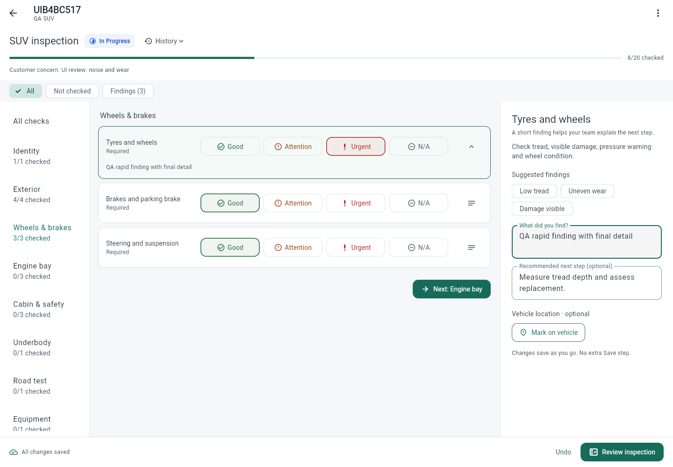
Task: Go back using the arrow icon
Action: point(13,13)
